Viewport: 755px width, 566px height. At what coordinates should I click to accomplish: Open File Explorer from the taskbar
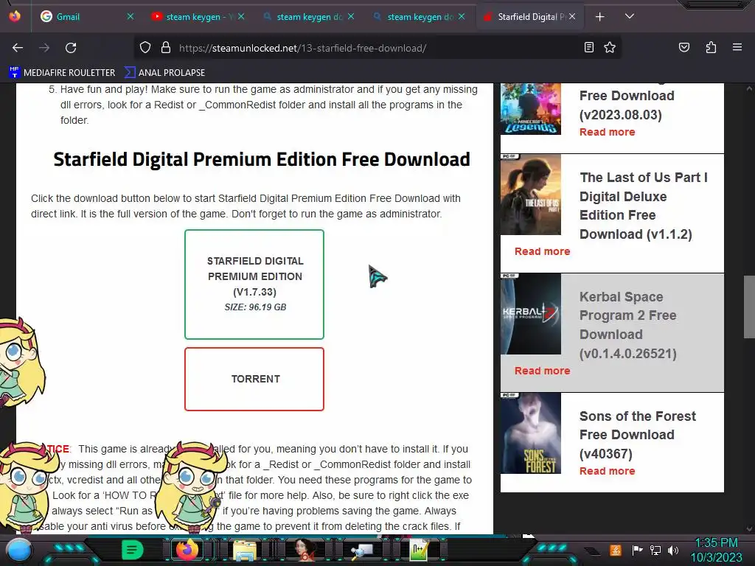click(x=245, y=550)
